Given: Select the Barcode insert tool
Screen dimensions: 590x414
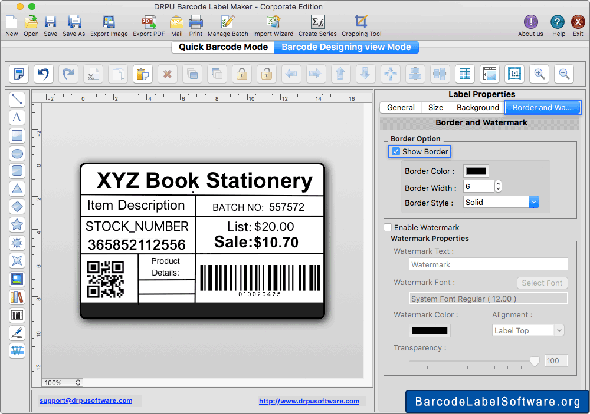Looking at the screenshot, I should coord(17,315).
